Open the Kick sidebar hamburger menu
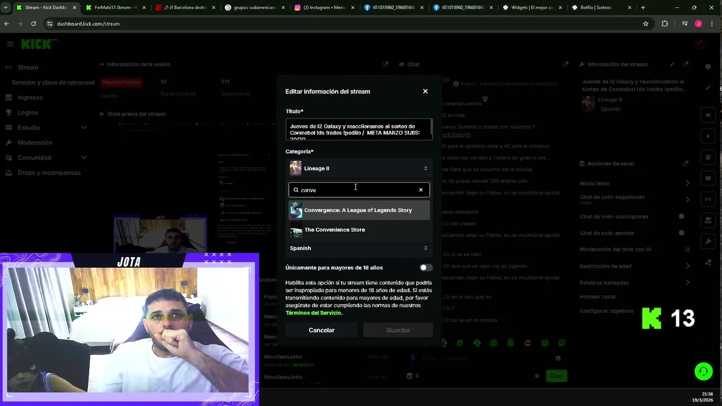The width and height of the screenshot is (722, 406). (10, 43)
